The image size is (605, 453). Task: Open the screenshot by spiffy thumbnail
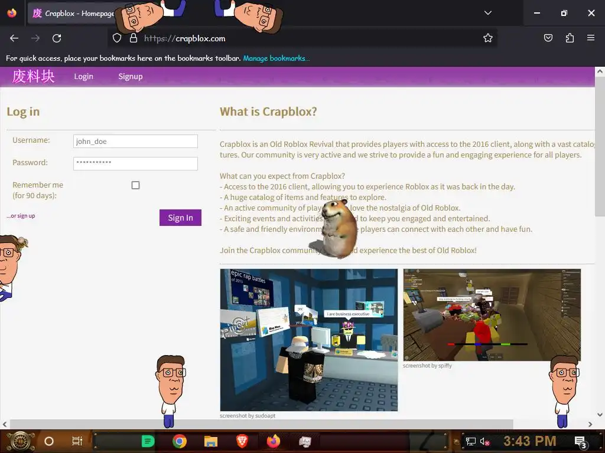492,315
